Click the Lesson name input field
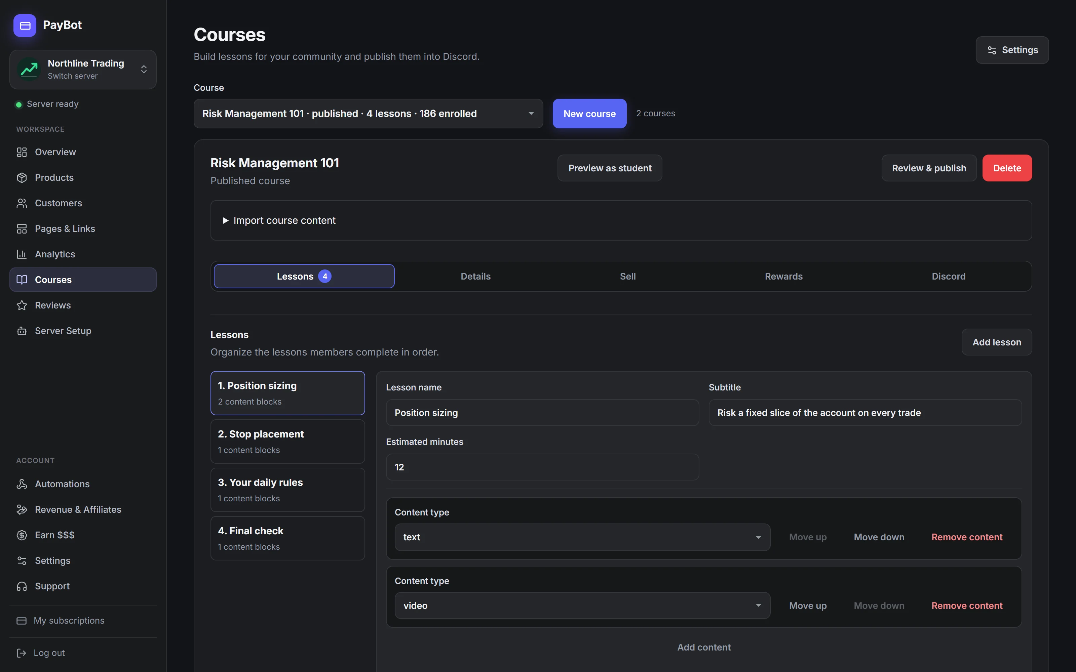The width and height of the screenshot is (1076, 672). [542, 413]
